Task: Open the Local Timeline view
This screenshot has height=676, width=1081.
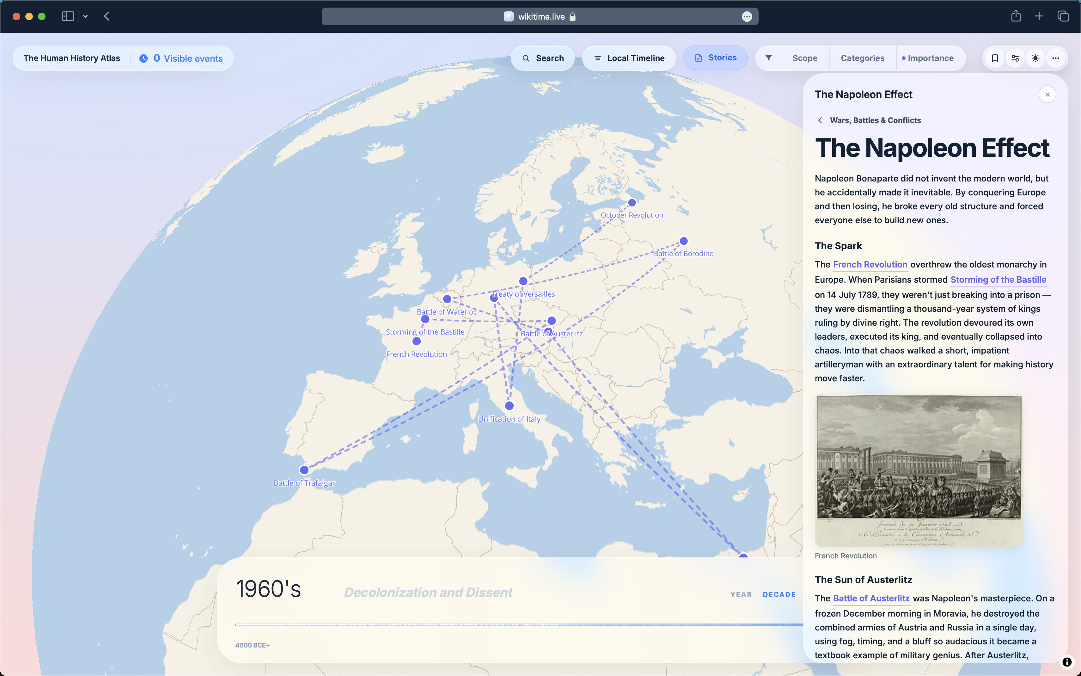Action: click(628, 58)
